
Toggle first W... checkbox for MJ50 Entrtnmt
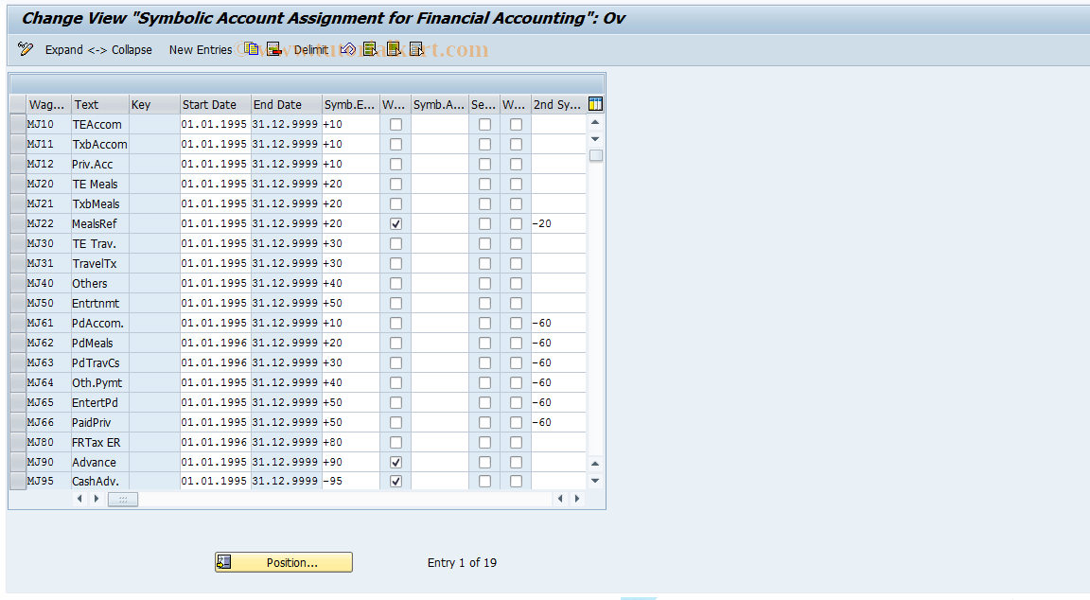click(396, 304)
